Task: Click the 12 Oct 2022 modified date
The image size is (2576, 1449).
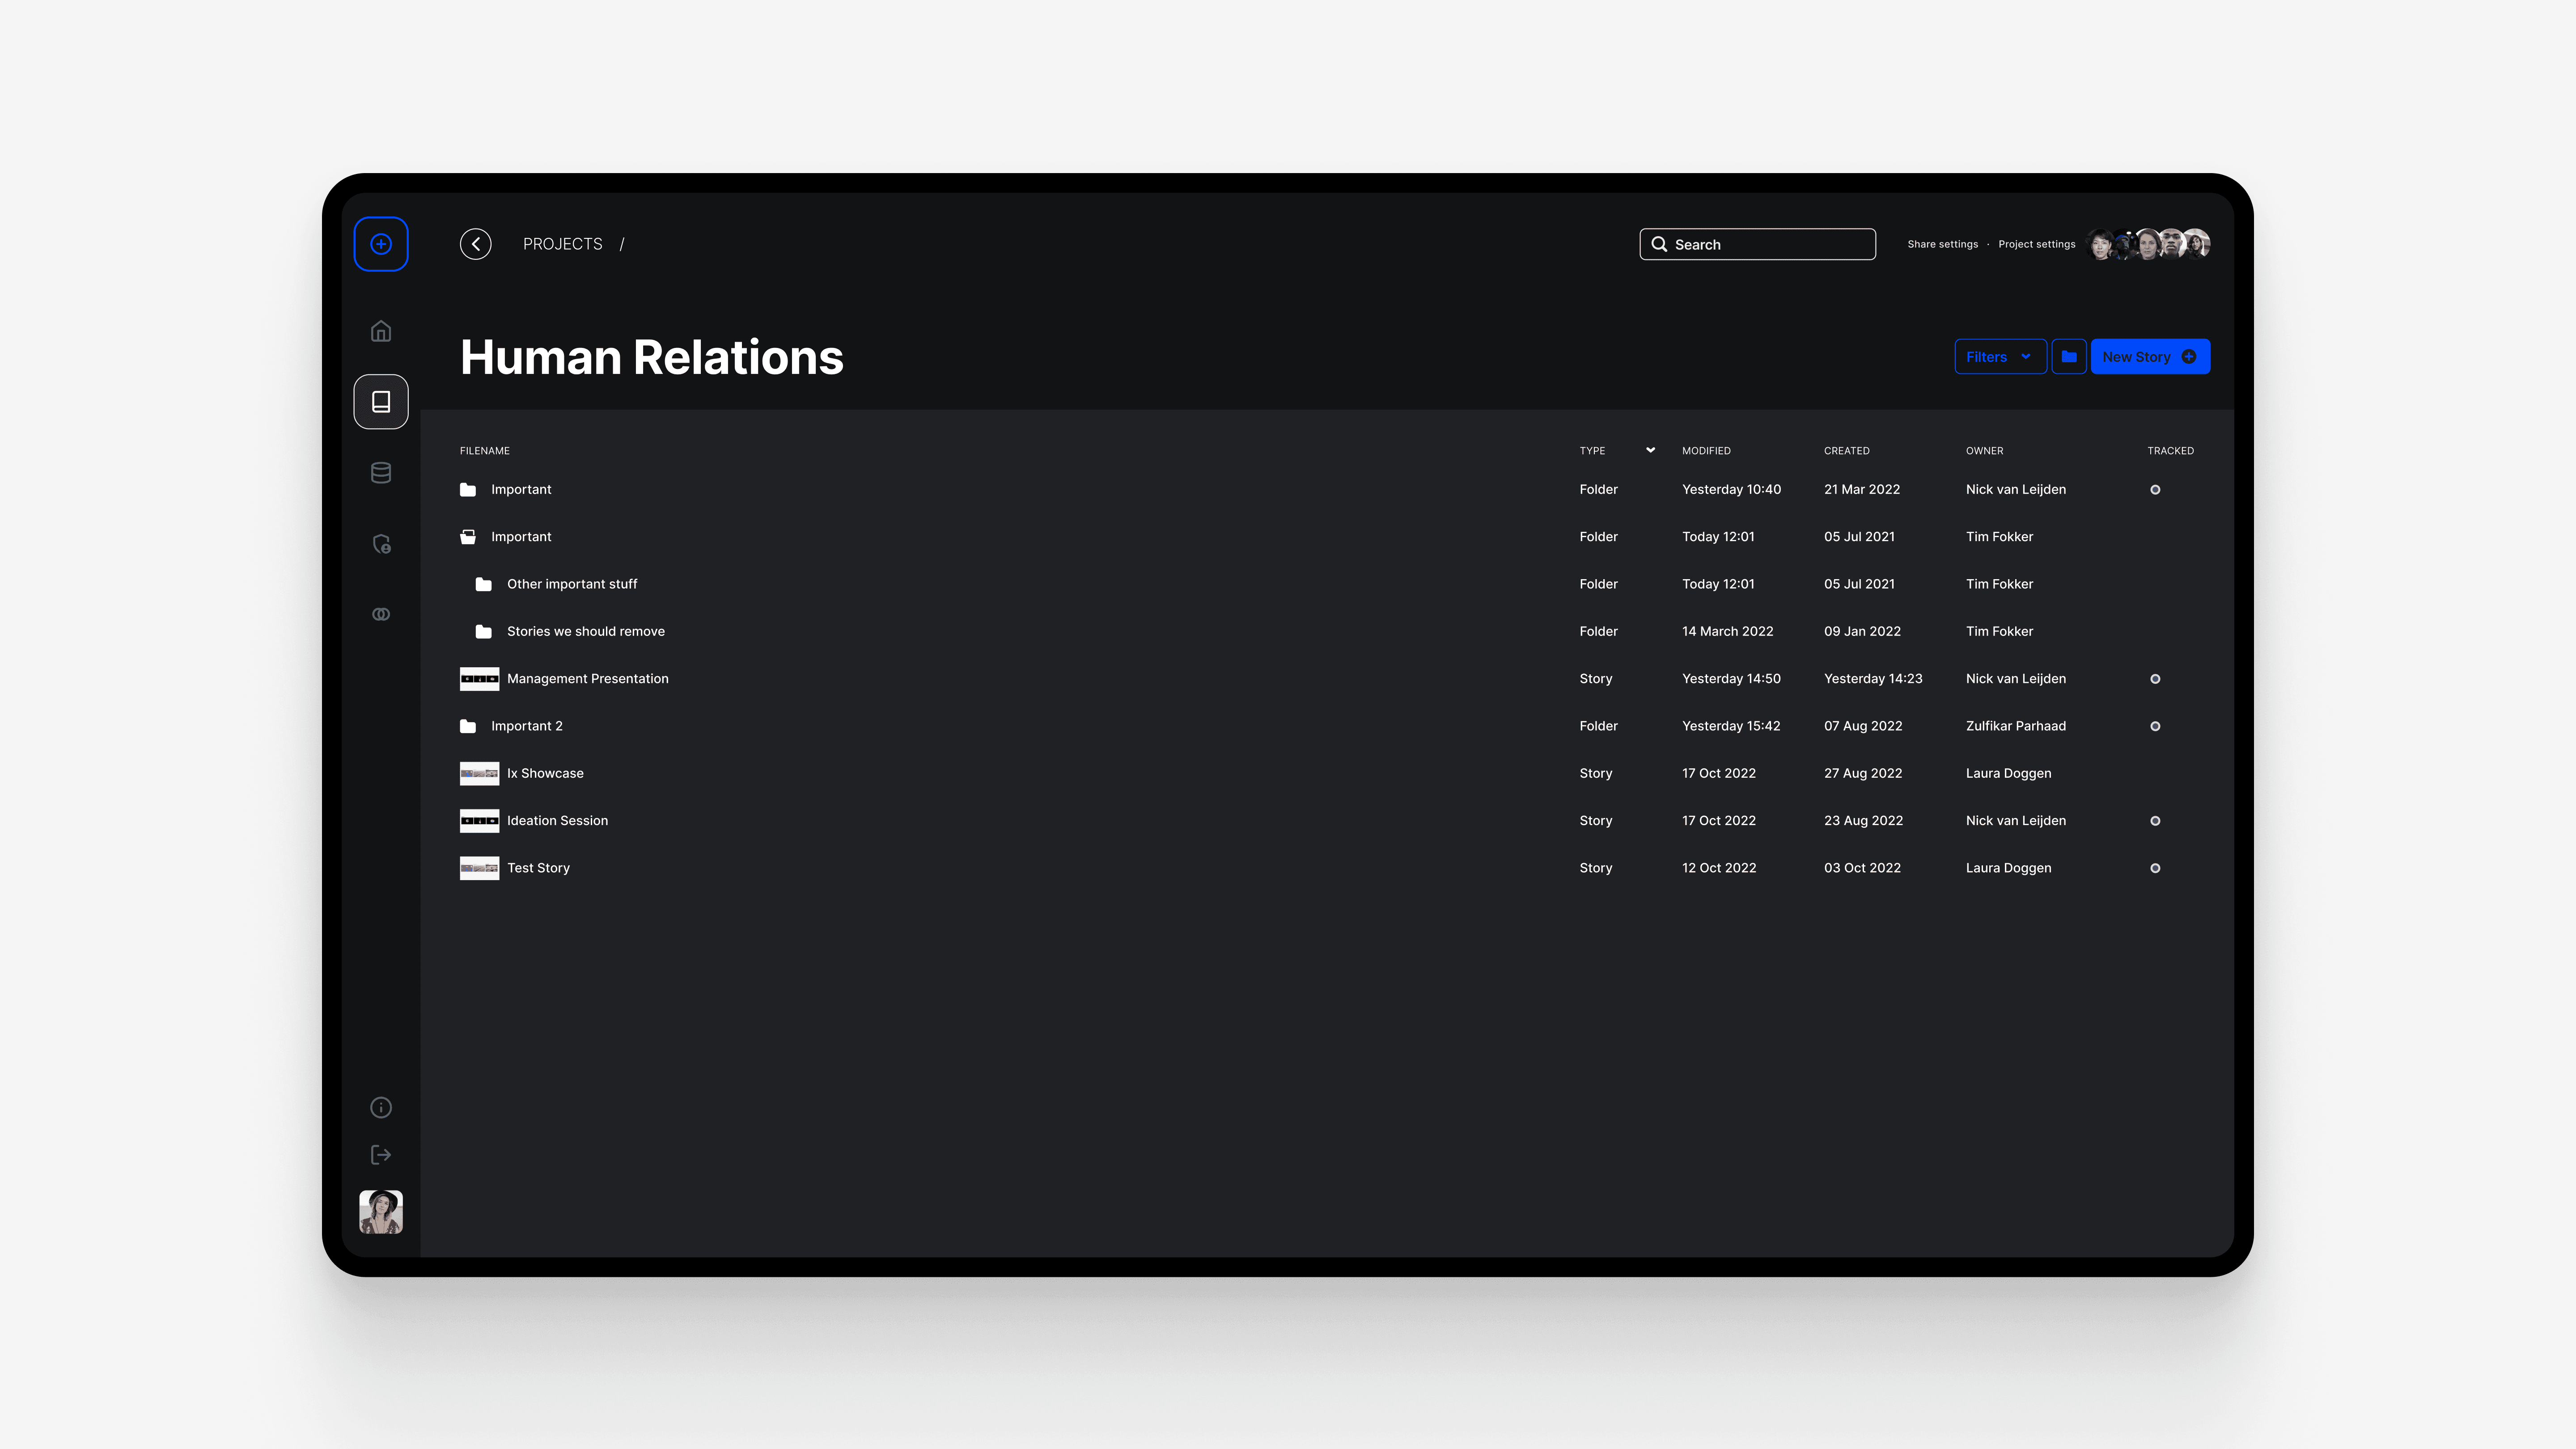Action: (1719, 868)
